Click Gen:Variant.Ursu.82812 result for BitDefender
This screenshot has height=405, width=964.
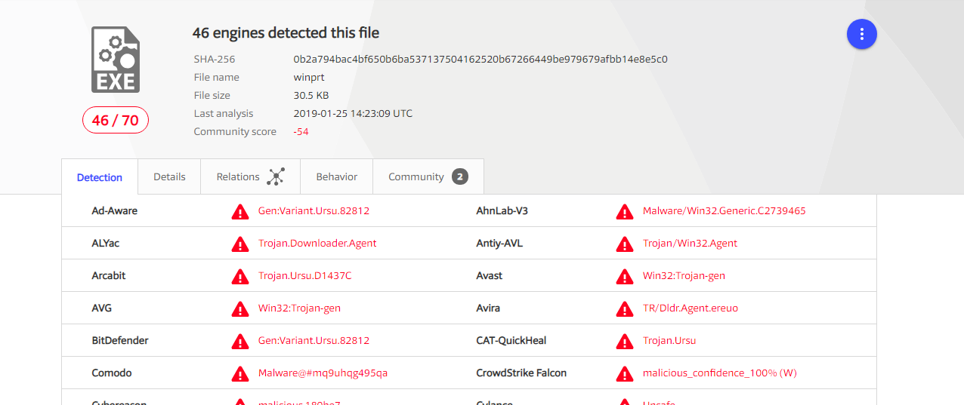point(314,341)
